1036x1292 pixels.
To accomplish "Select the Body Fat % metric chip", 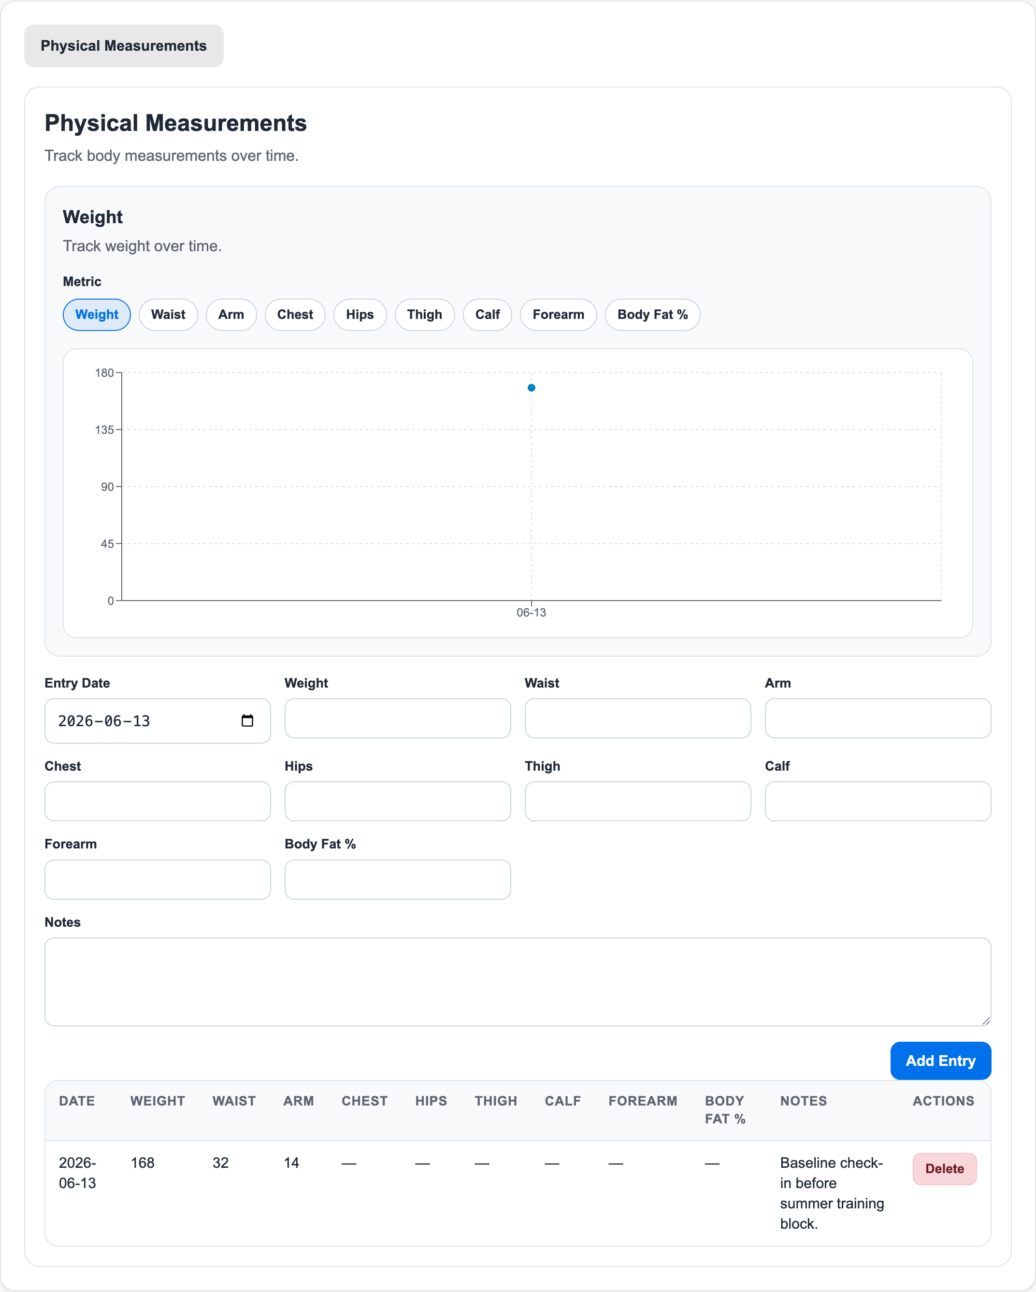I will click(x=652, y=315).
